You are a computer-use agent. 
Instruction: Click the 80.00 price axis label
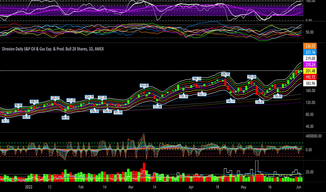[309, 115]
